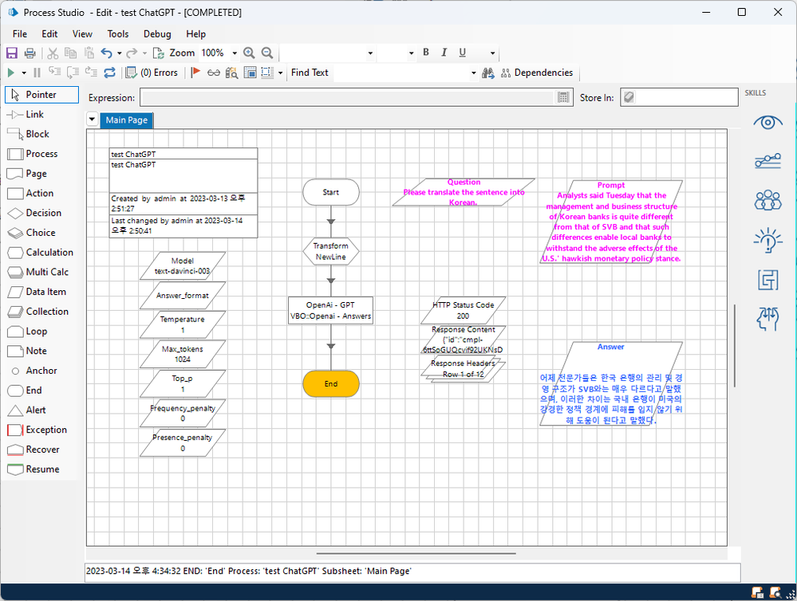Open the eye skill in Skills panel

tap(767, 122)
